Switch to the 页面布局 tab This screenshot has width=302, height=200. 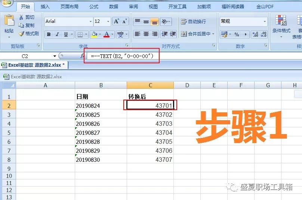coord(70,7)
